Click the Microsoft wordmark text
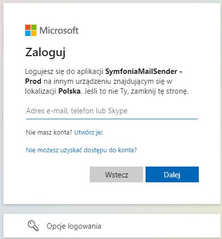The width and height of the screenshot is (222, 239). (59, 31)
